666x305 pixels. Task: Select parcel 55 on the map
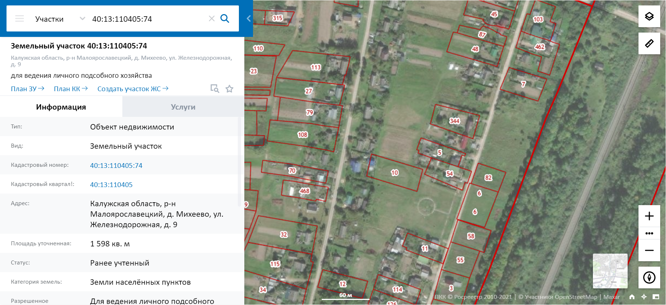pos(460,260)
